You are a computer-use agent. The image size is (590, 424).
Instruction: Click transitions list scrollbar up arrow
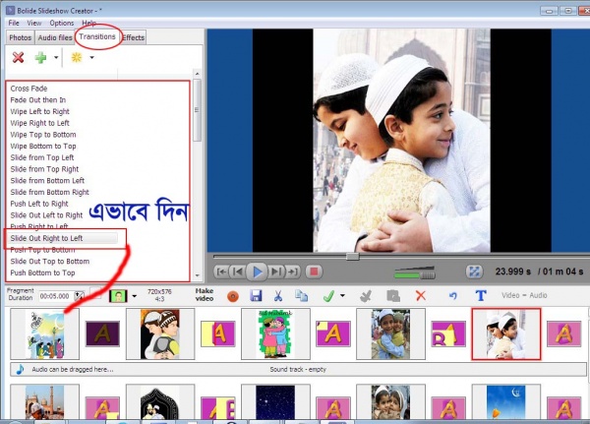pos(198,74)
